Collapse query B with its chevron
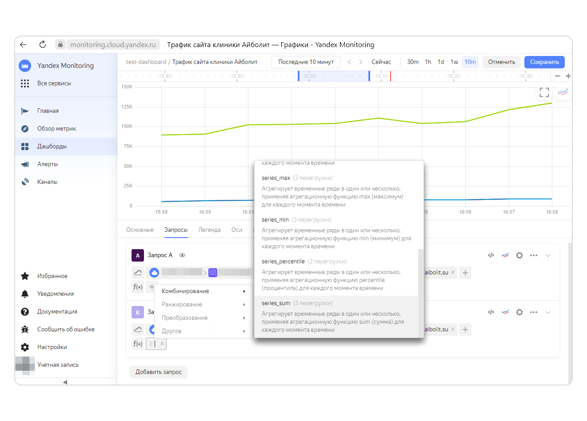Viewport: 587px width, 421px height. tap(548, 312)
